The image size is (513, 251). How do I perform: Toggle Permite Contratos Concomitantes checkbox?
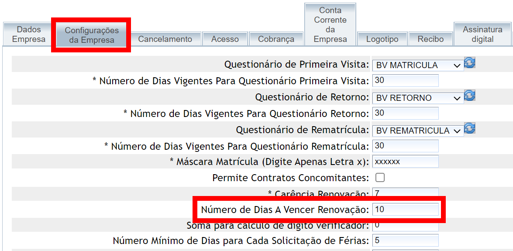(380, 177)
